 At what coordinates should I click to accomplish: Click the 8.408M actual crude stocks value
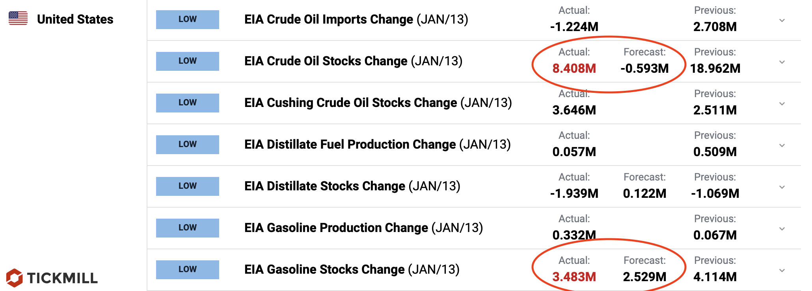(574, 68)
